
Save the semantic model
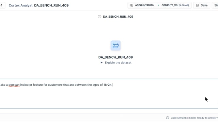click(x=202, y=5)
